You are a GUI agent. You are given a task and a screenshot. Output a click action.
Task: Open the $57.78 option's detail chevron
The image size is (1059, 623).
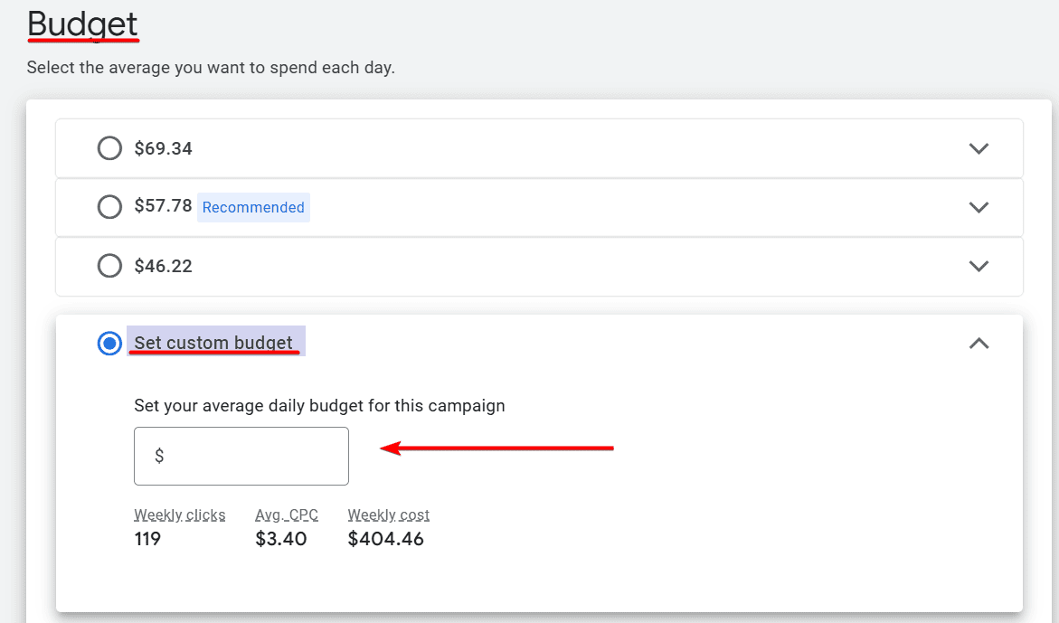coord(979,206)
